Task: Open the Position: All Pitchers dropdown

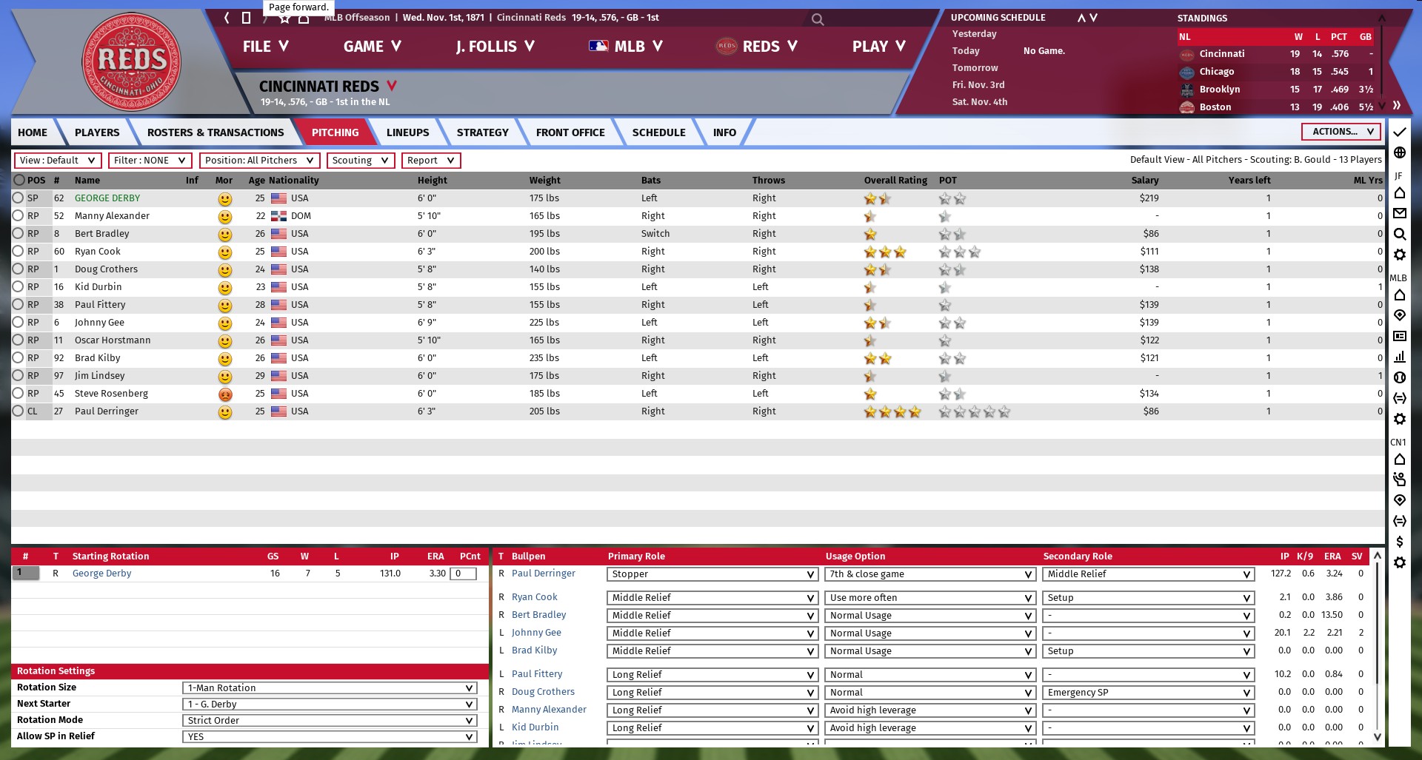Action: [260, 160]
